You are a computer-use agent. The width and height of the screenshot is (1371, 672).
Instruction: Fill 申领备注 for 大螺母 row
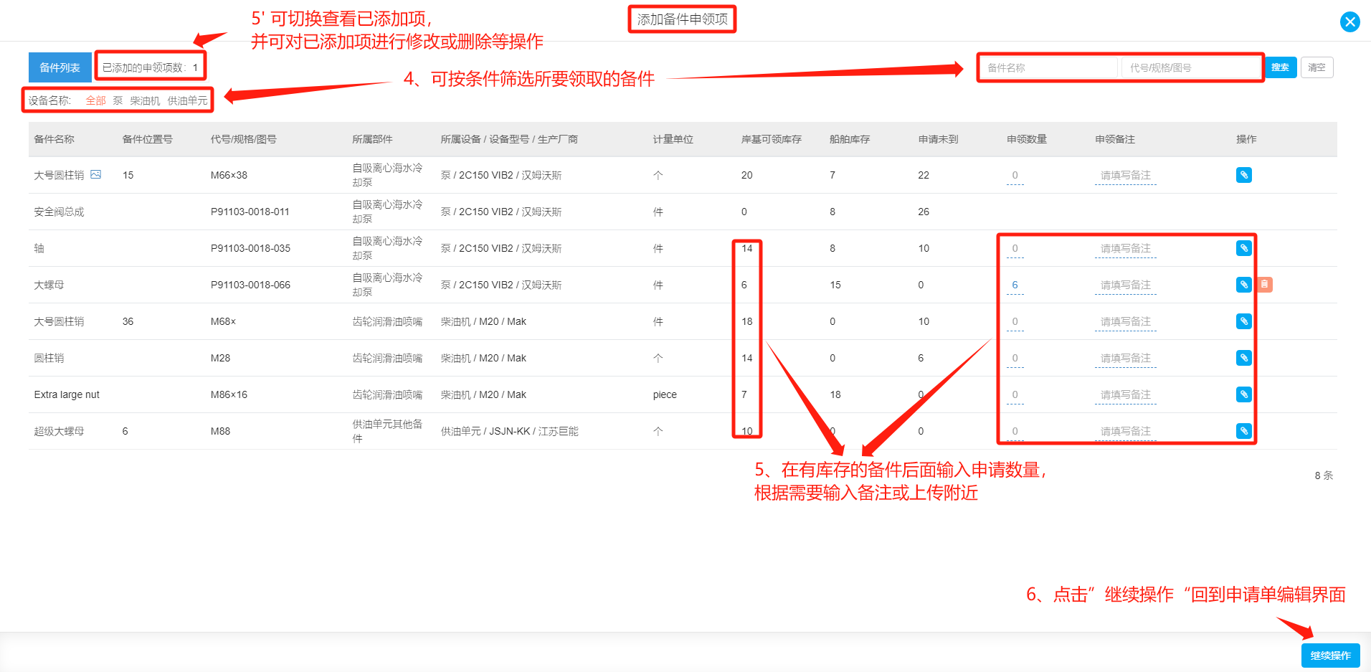[x=1125, y=285]
